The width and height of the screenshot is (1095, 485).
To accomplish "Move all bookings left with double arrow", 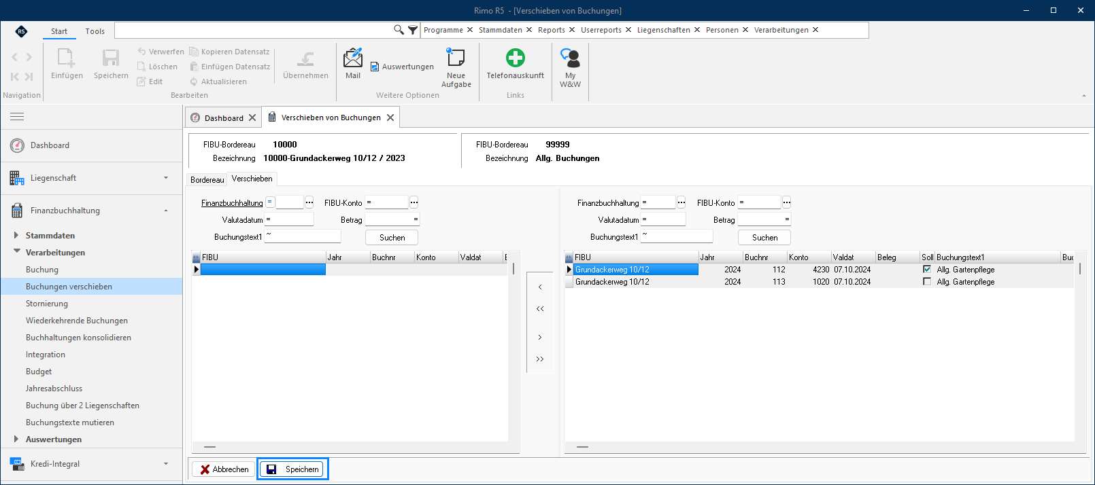I will [x=540, y=309].
